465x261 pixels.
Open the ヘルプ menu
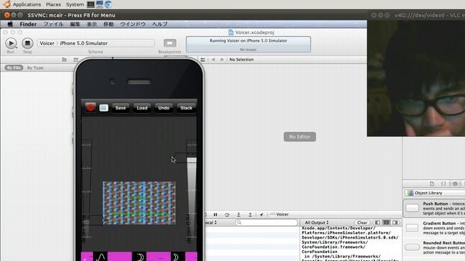coord(160,24)
